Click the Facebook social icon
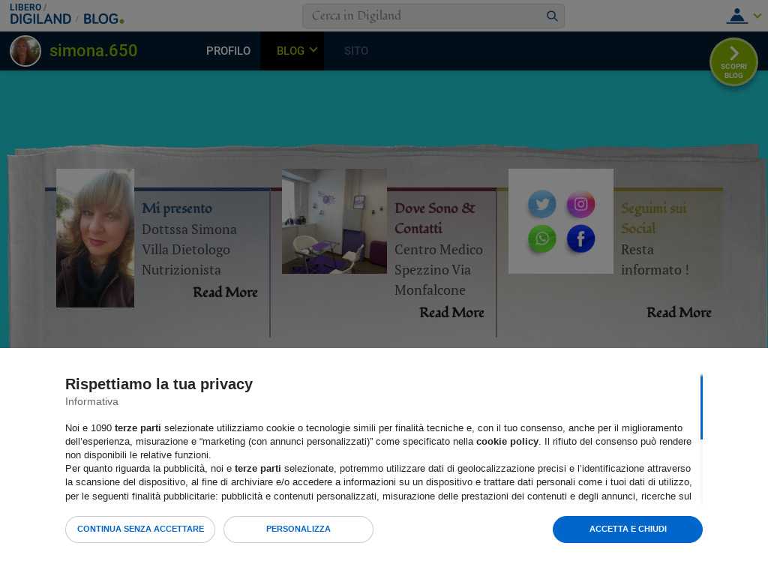Image resolution: width=768 pixels, height=576 pixels. click(x=580, y=239)
